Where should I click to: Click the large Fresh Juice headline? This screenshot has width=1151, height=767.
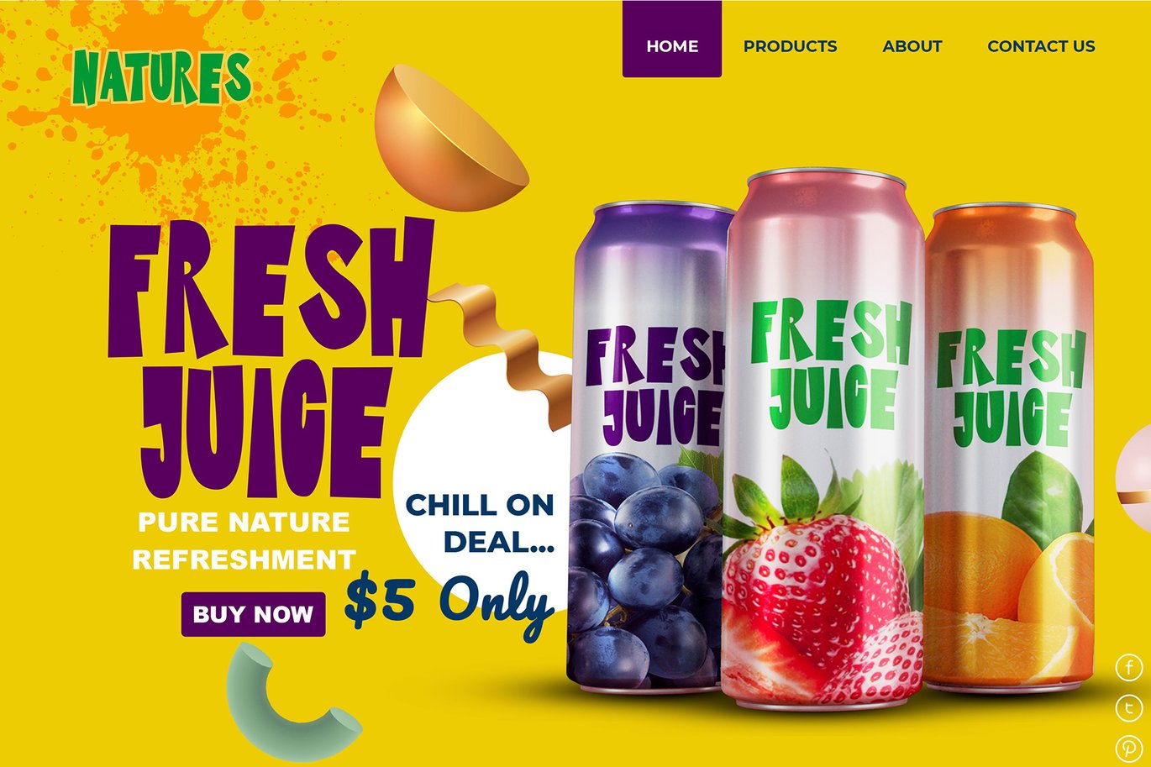click(271, 357)
